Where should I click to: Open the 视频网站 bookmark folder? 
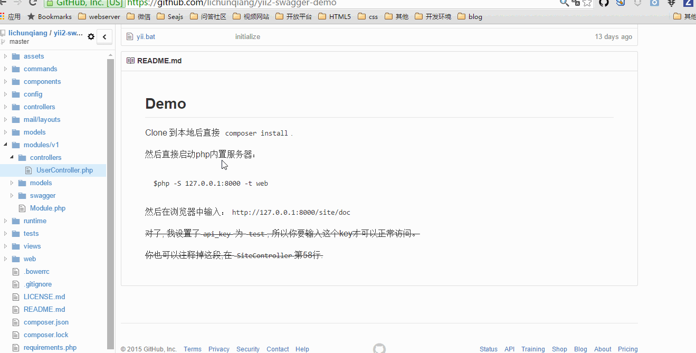tap(251, 16)
